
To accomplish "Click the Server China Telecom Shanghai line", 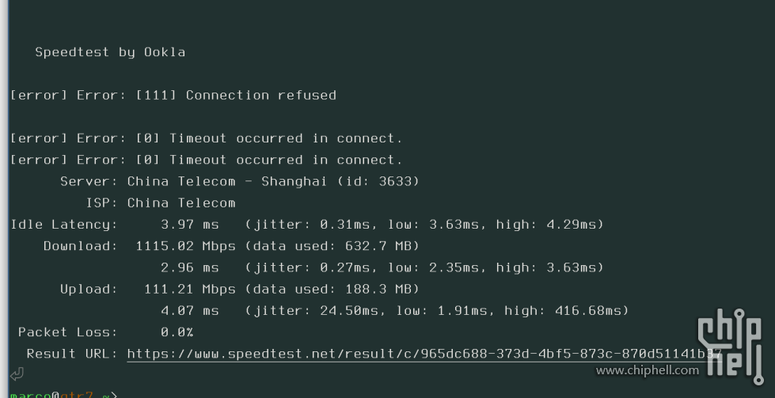I will pos(240,182).
